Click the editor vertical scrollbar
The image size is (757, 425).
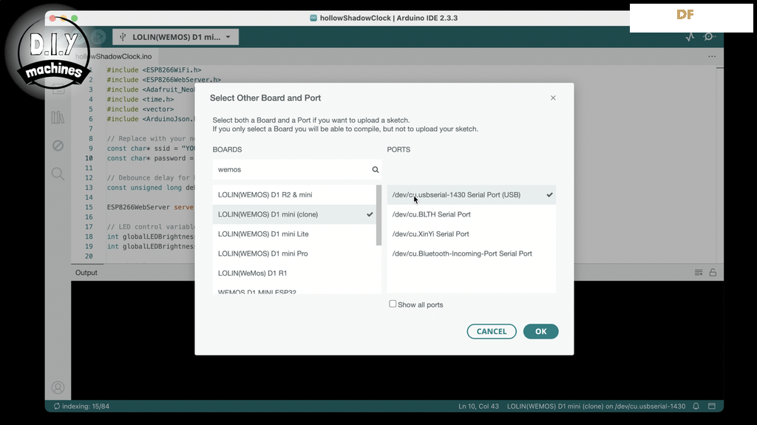720,164
